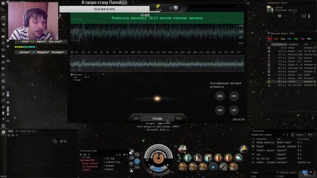Activate the first high-slot module
The image size is (317, 178).
pos(188,158)
